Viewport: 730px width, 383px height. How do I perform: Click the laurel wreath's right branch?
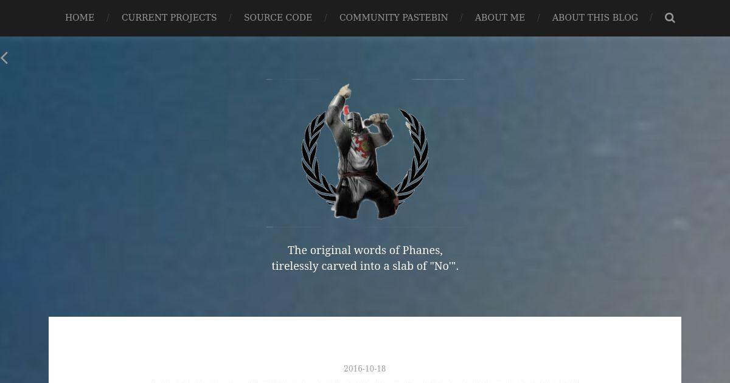(x=412, y=158)
